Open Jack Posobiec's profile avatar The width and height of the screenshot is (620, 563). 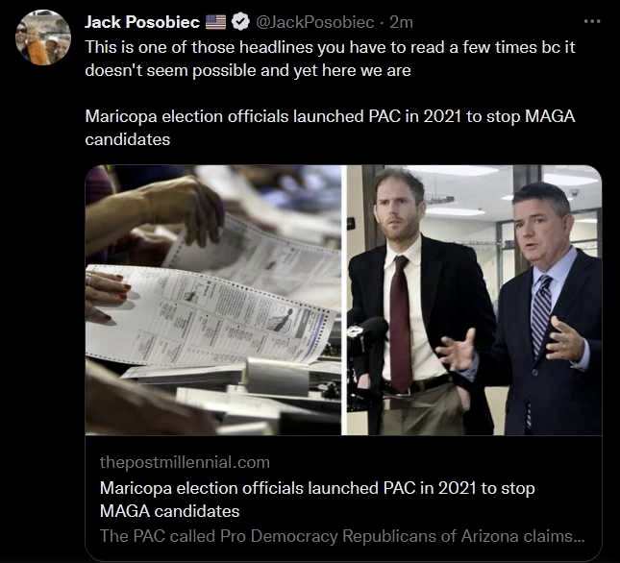42,38
